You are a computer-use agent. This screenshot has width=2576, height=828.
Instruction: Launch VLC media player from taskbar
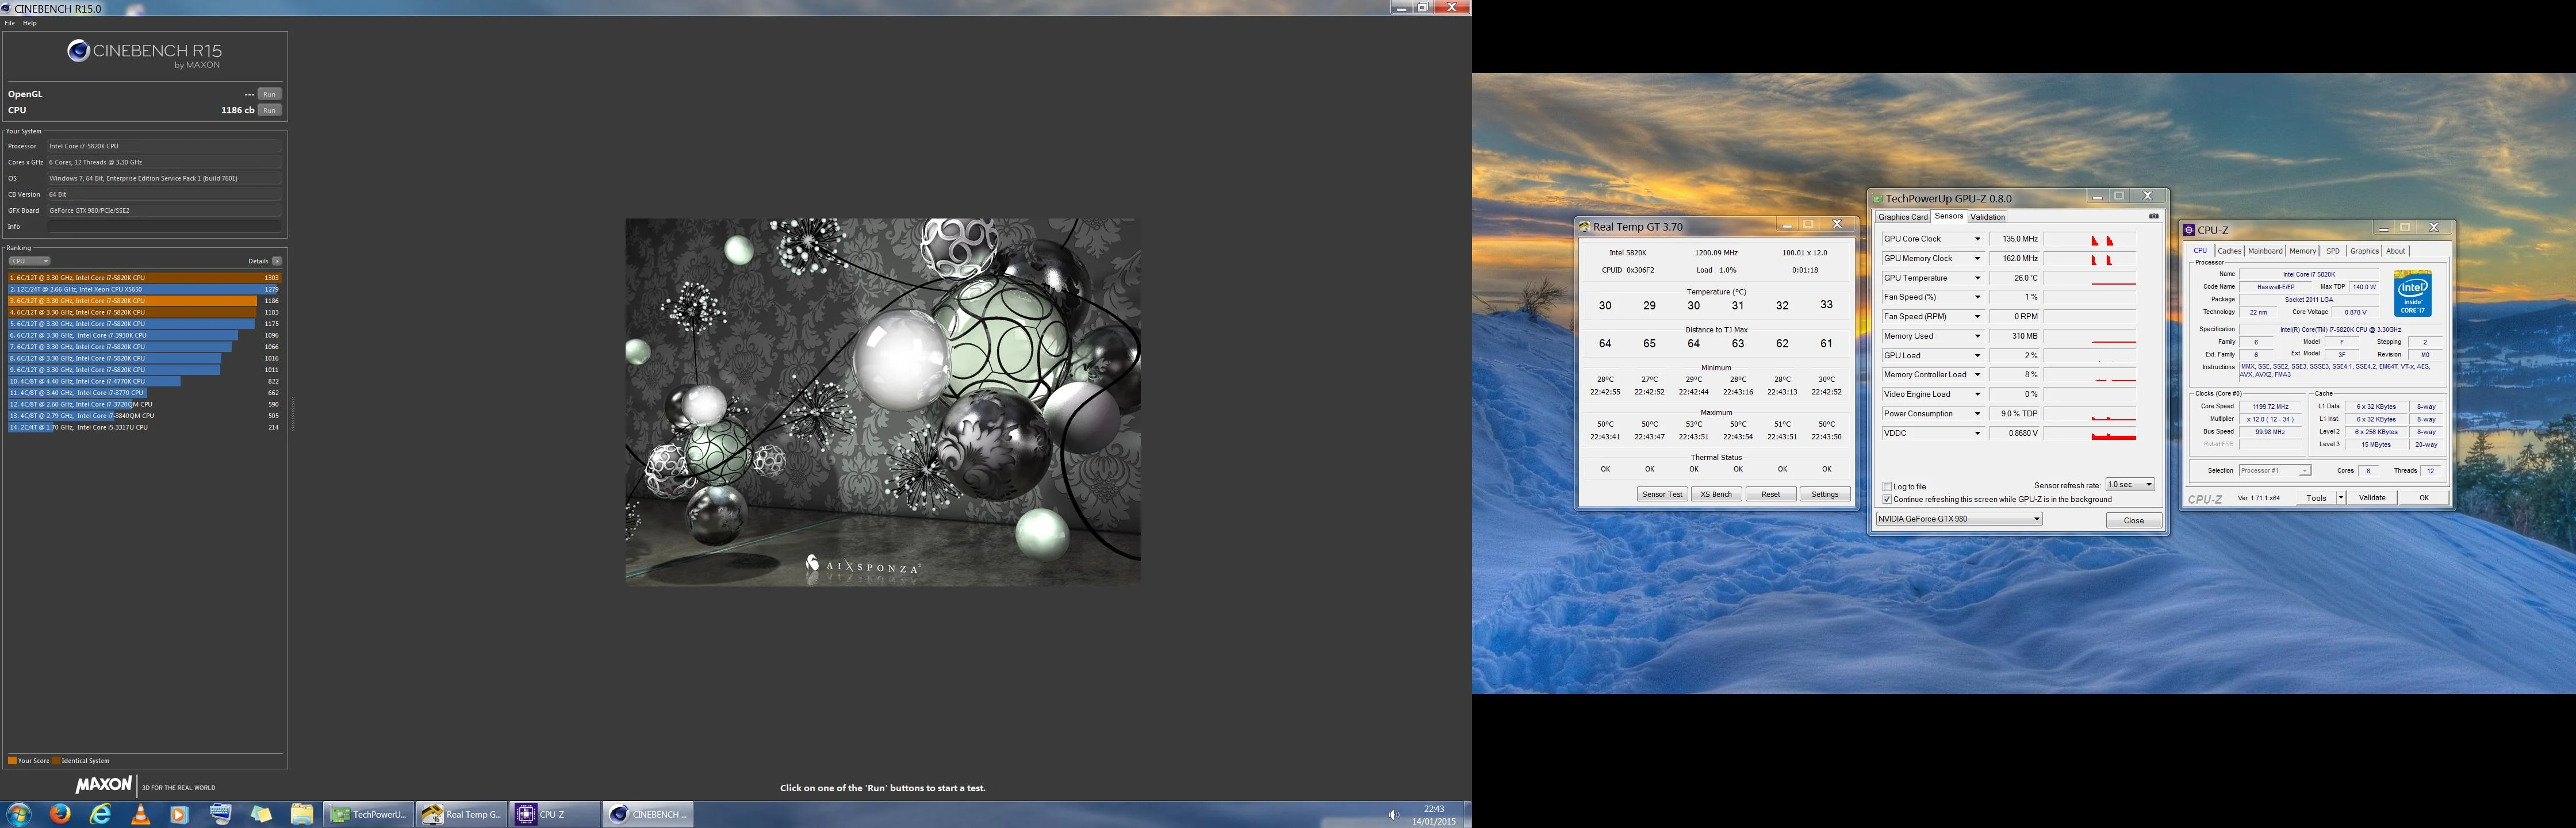(x=141, y=814)
